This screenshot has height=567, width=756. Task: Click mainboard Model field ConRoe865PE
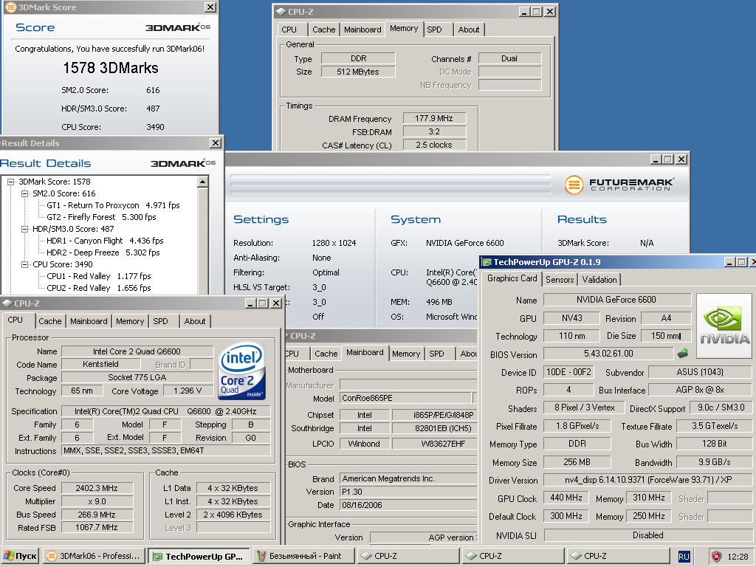pyautogui.click(x=405, y=398)
